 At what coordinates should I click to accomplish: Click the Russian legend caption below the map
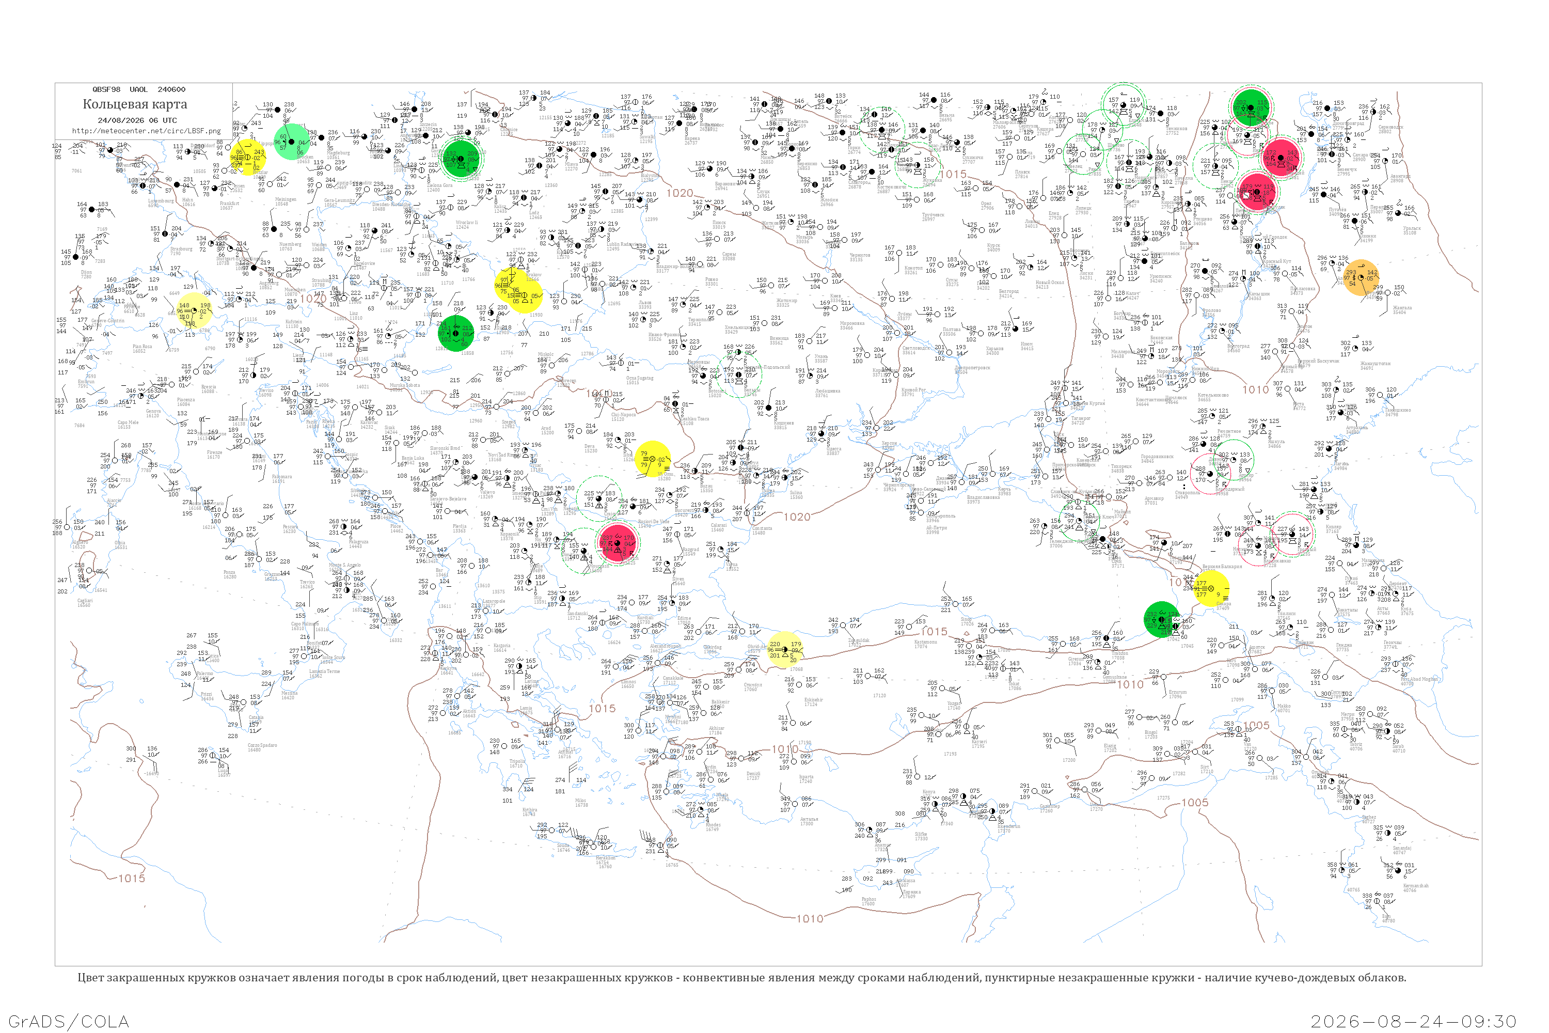point(741,978)
